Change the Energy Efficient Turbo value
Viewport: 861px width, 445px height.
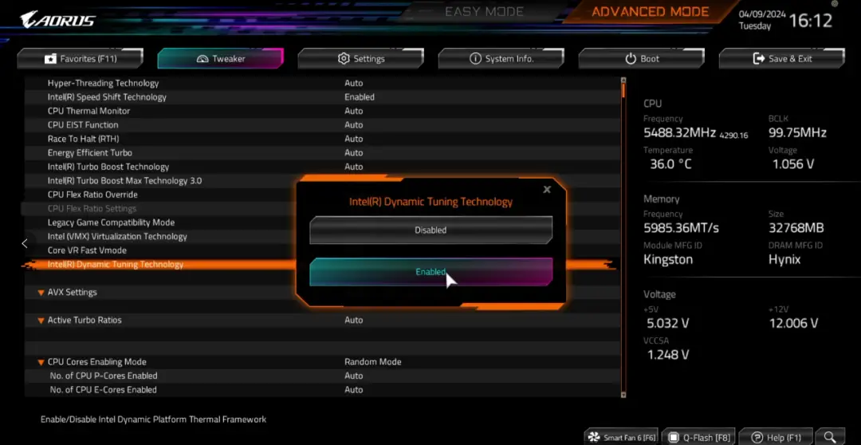click(354, 153)
